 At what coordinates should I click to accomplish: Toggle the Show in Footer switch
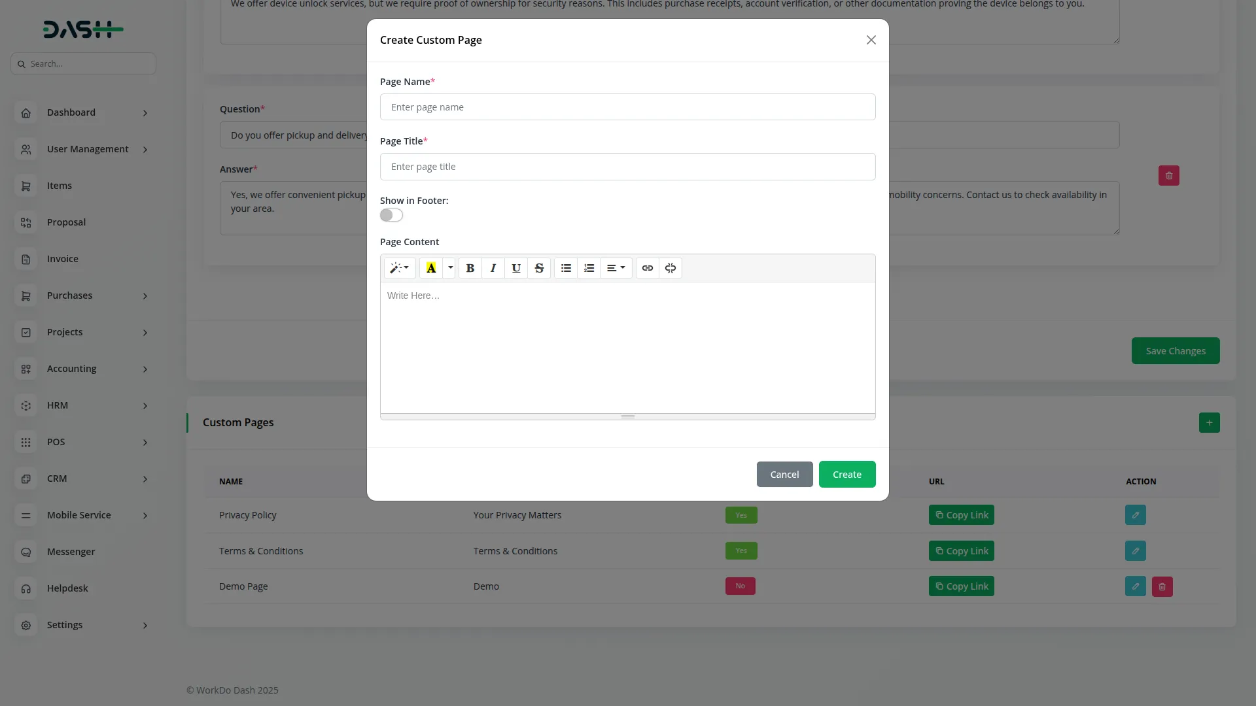click(391, 215)
